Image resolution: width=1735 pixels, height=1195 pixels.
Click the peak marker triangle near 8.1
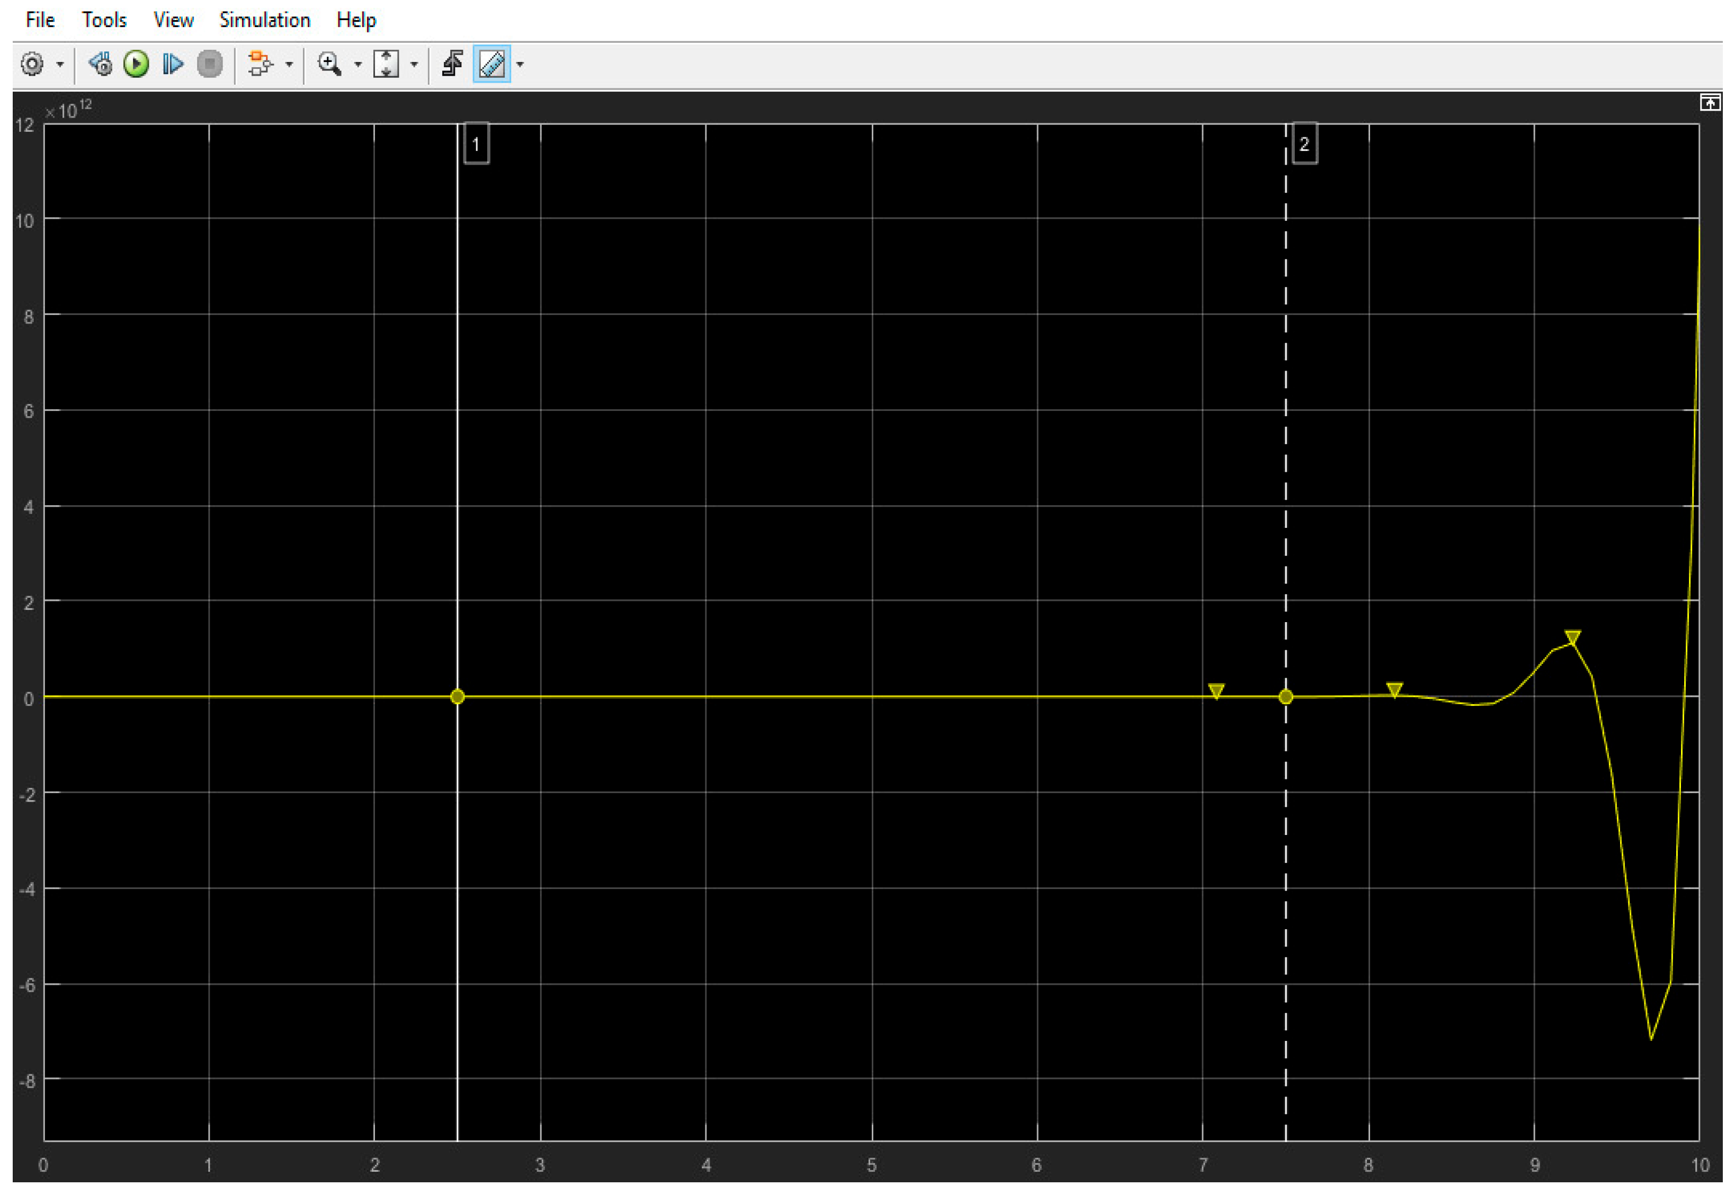[1394, 690]
